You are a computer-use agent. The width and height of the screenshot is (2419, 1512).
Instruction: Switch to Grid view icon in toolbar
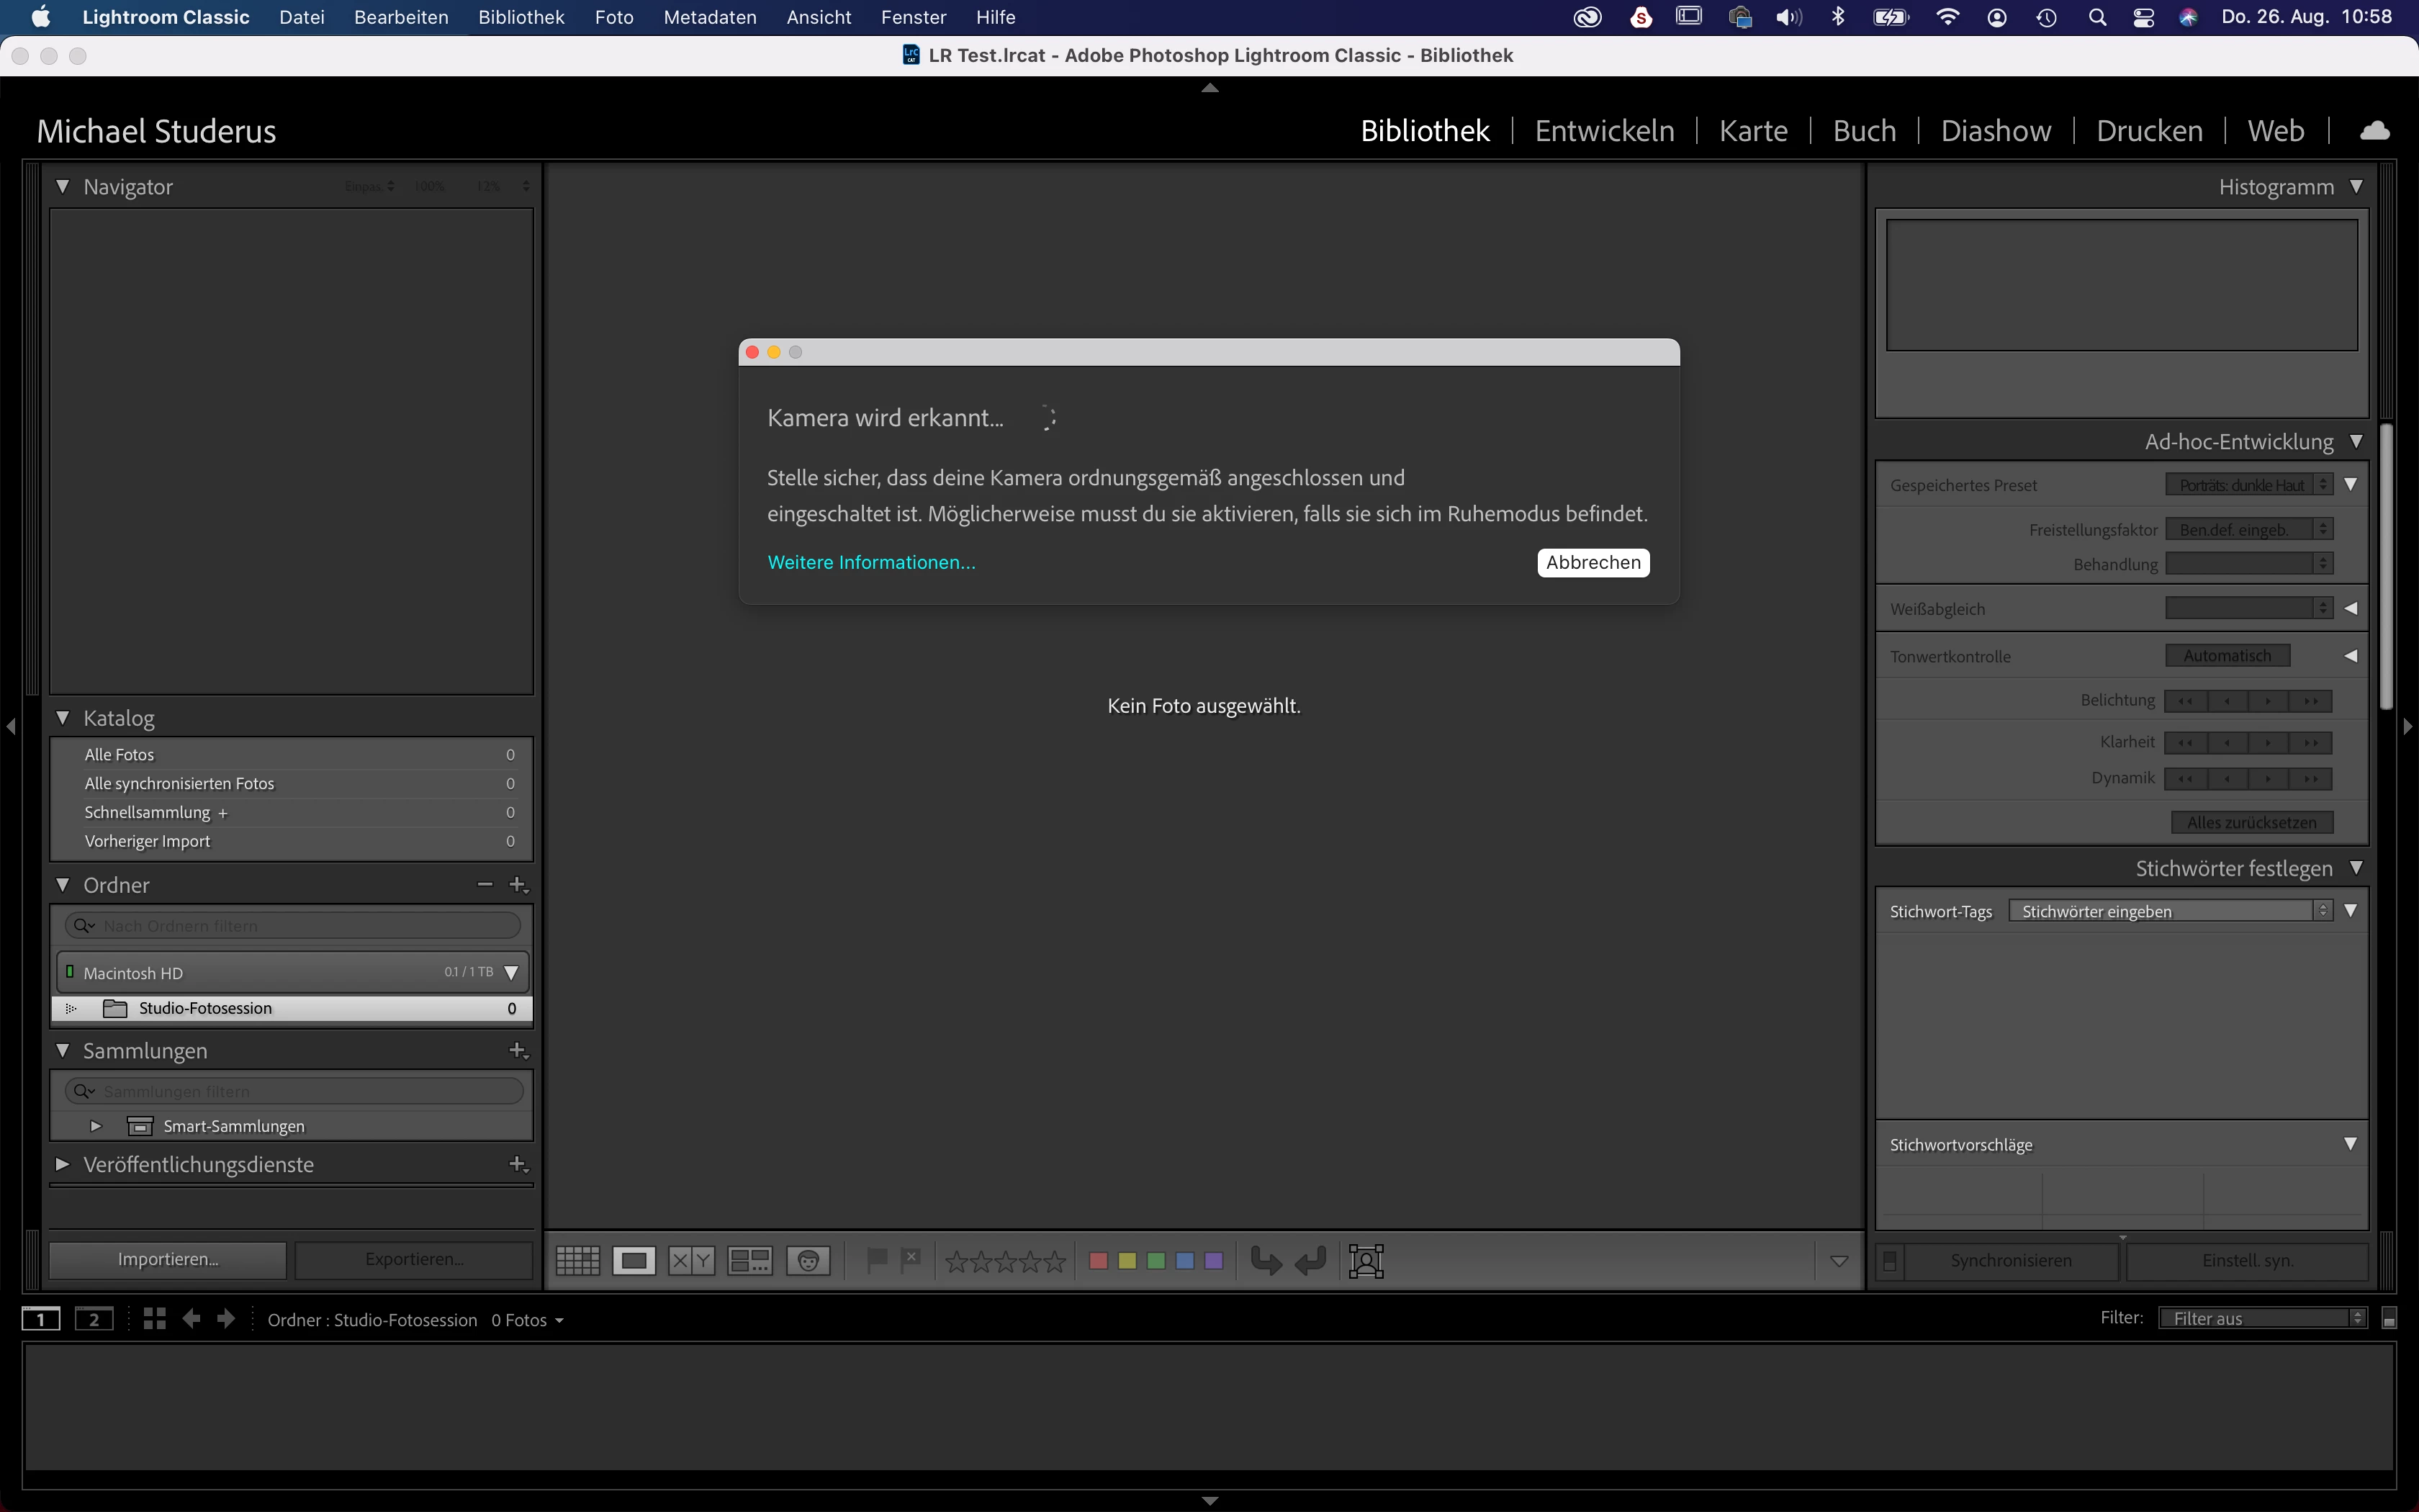(578, 1260)
